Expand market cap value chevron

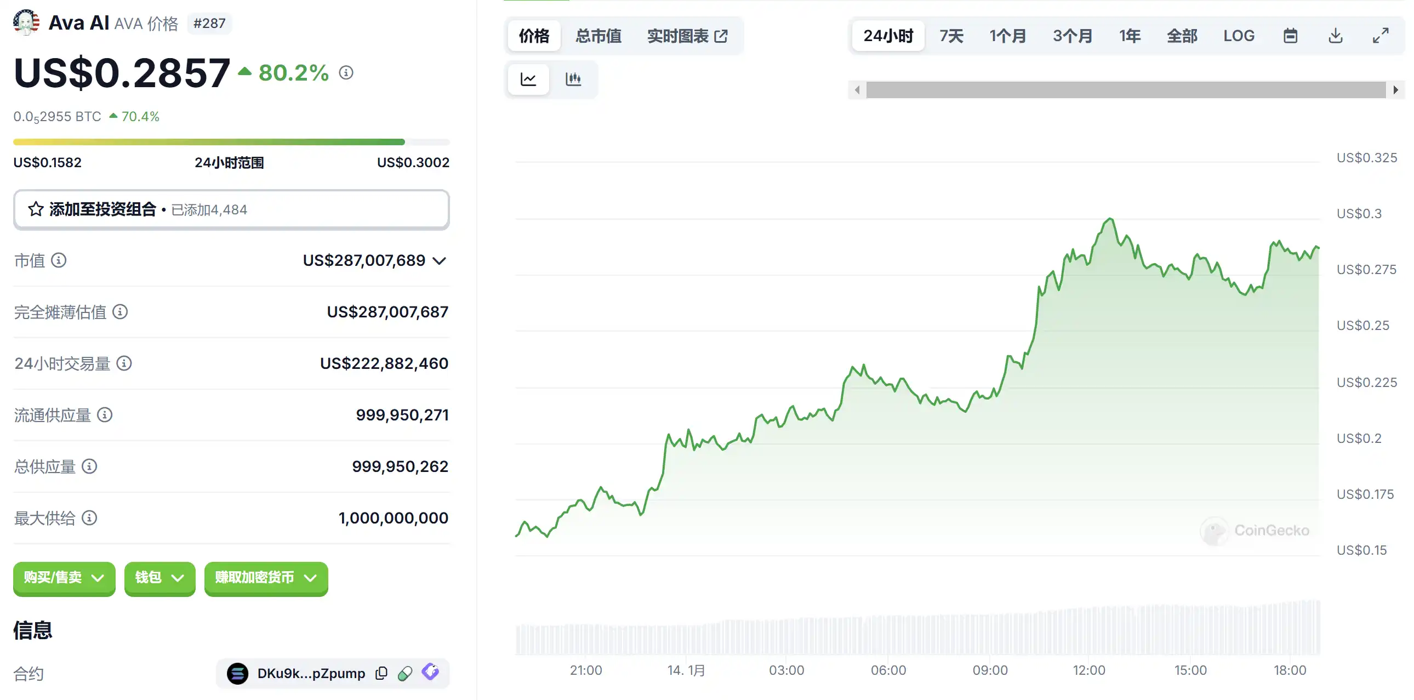pos(439,261)
